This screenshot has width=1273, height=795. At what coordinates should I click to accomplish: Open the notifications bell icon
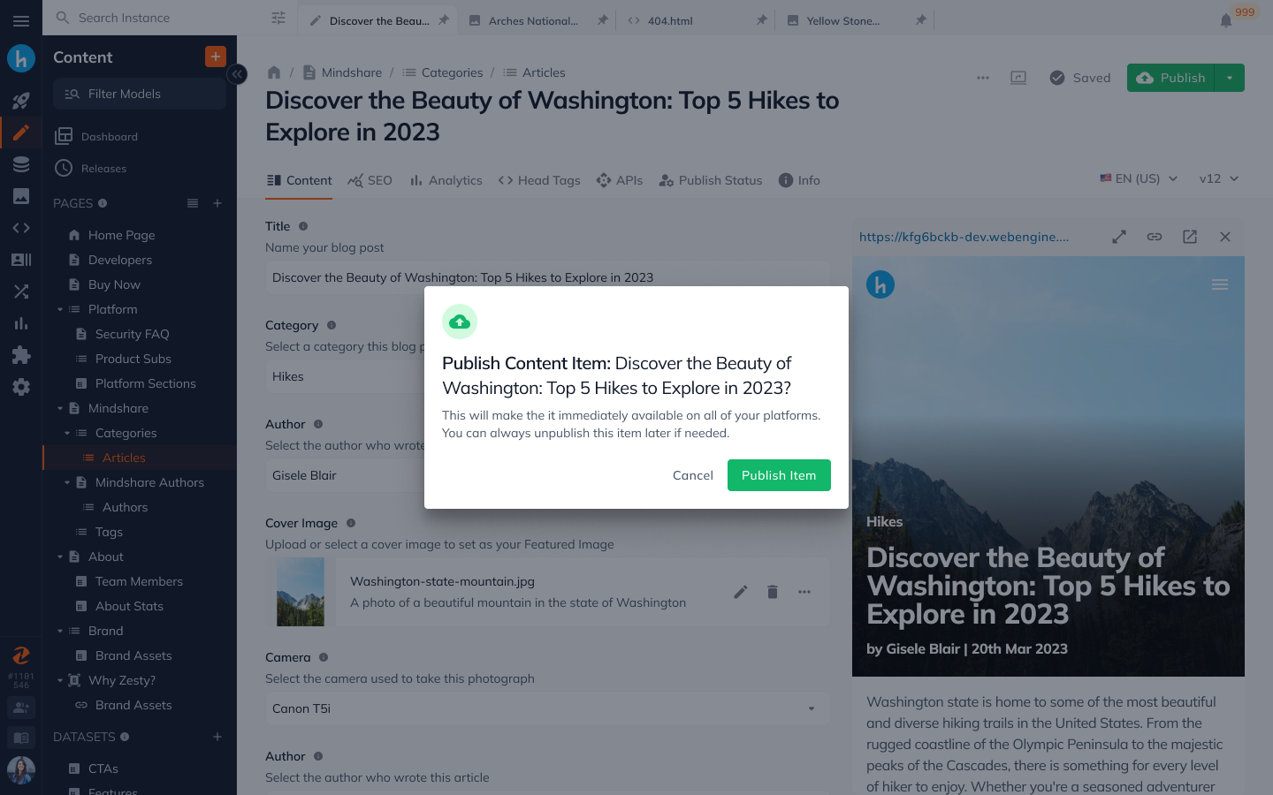click(x=1226, y=20)
